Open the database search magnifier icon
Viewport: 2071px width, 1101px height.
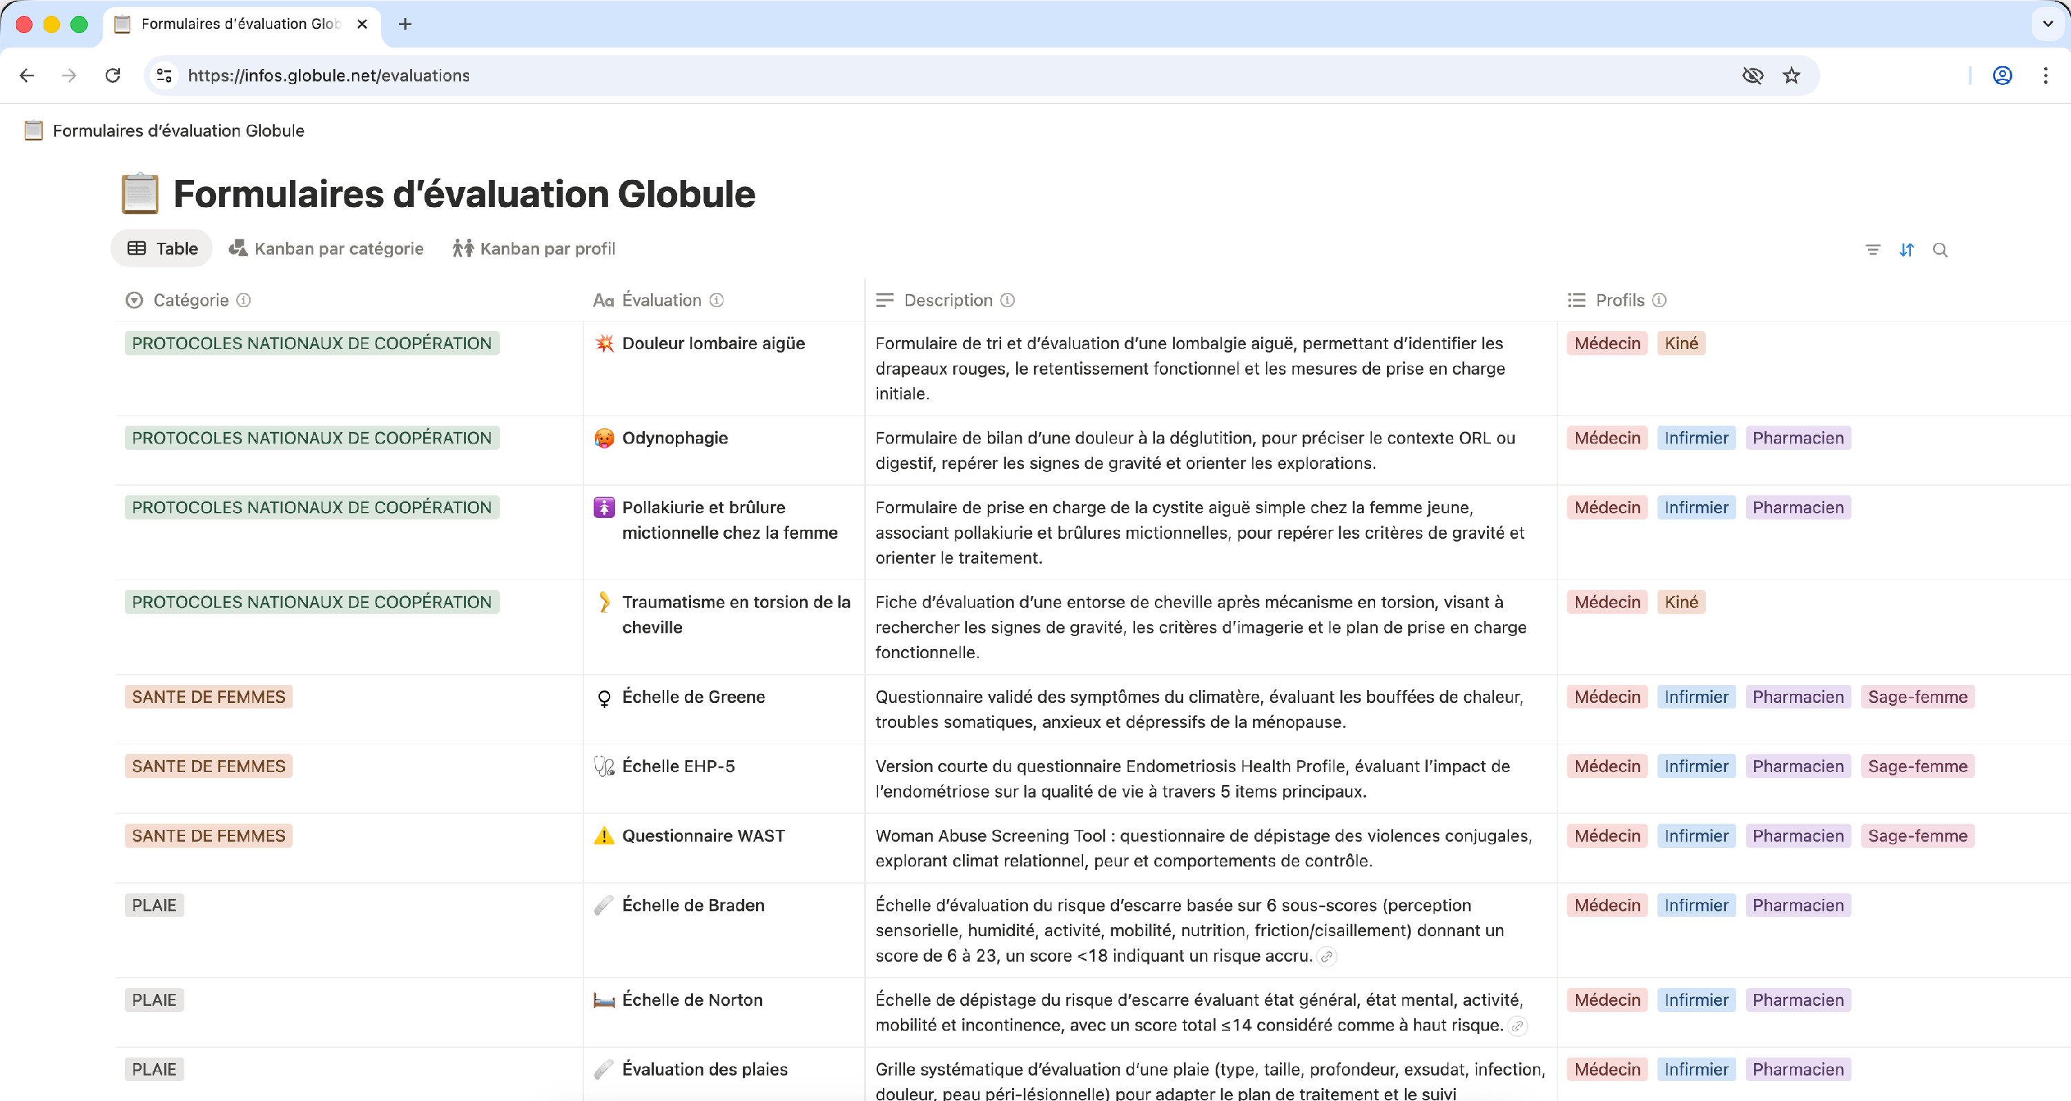(x=1940, y=250)
